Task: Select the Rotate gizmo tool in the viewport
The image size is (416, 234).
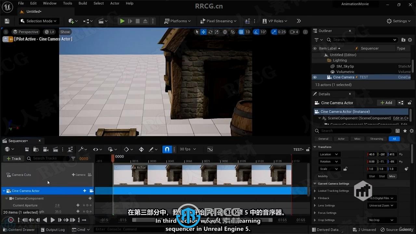Action: [210, 32]
